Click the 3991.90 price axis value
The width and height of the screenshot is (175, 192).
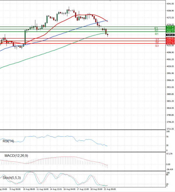coord(170,73)
